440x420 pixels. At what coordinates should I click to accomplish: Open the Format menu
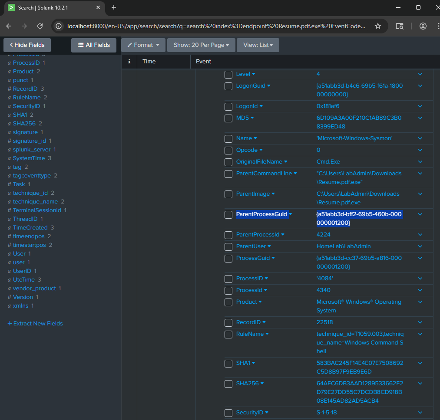tap(143, 45)
